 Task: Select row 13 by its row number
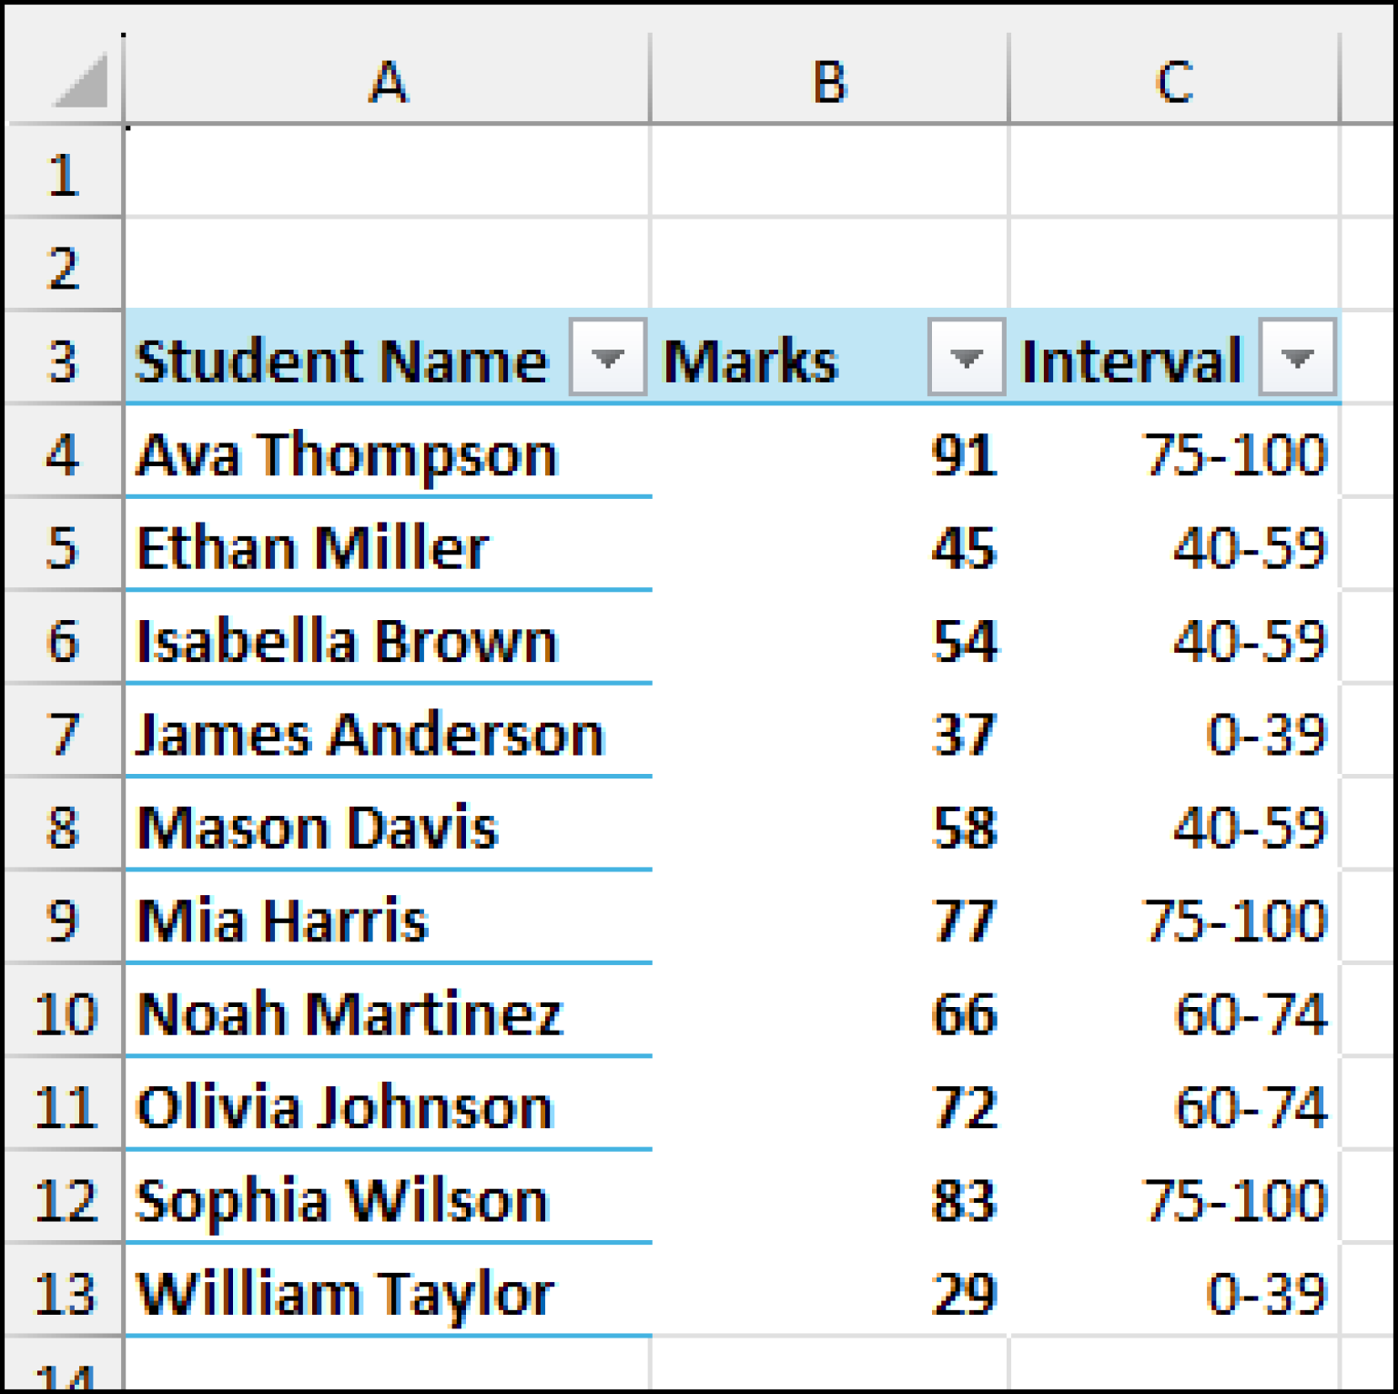pyautogui.click(x=62, y=1293)
